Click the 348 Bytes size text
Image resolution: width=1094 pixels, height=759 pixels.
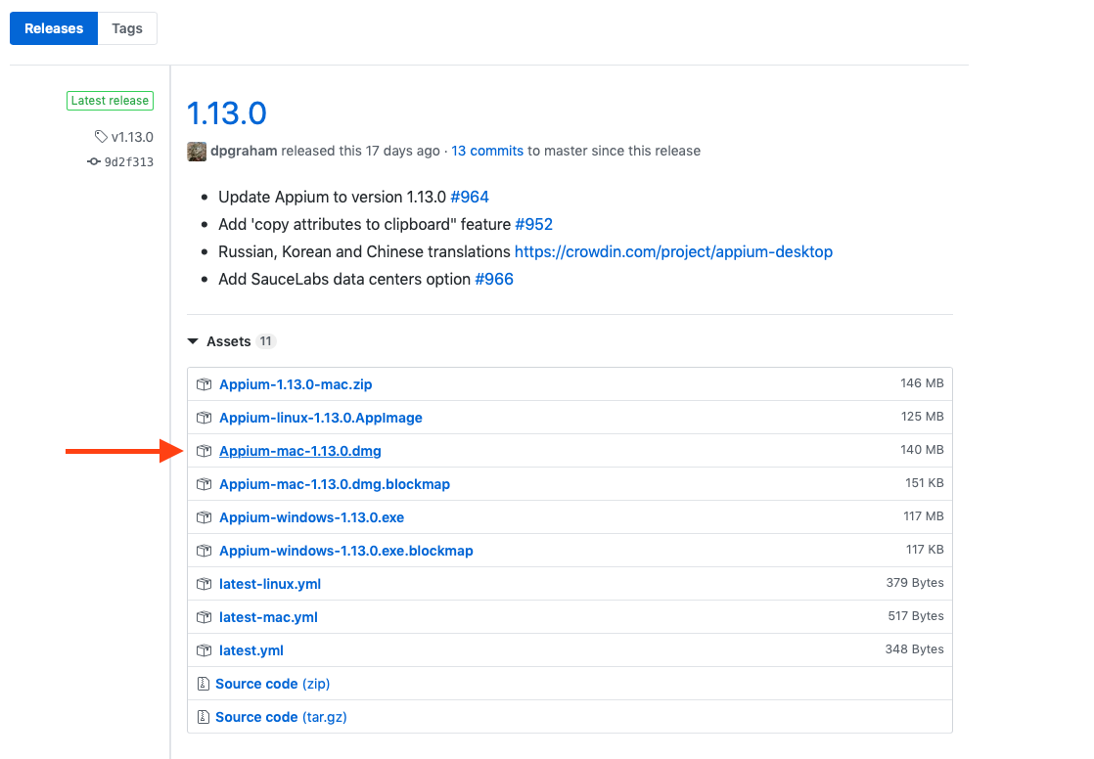pyautogui.click(x=914, y=649)
